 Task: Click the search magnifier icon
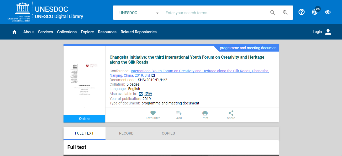[x=273, y=13]
